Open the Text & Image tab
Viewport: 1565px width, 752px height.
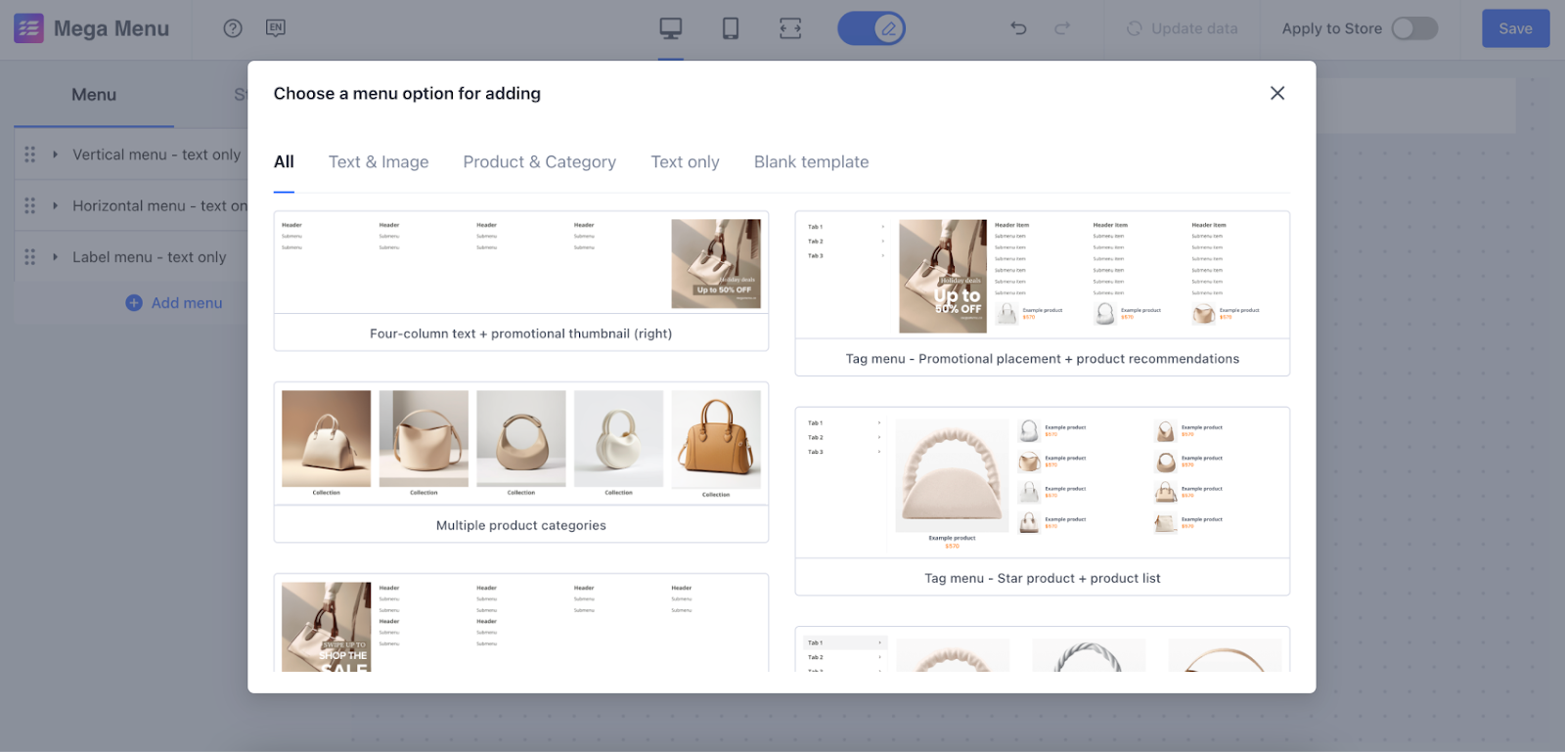379,162
